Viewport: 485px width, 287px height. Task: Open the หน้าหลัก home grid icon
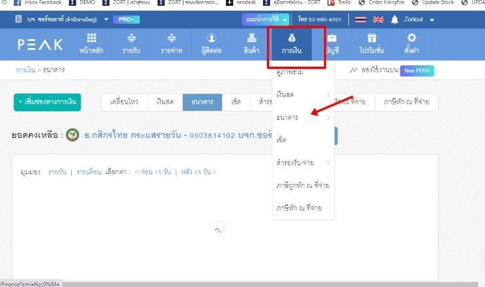pos(92,38)
